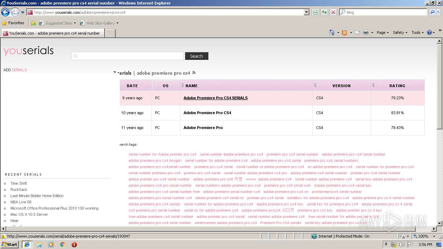Click the RSS icon beside adobe premiere pro cs4
Viewport: 443px width, 249px height.
tap(194, 73)
